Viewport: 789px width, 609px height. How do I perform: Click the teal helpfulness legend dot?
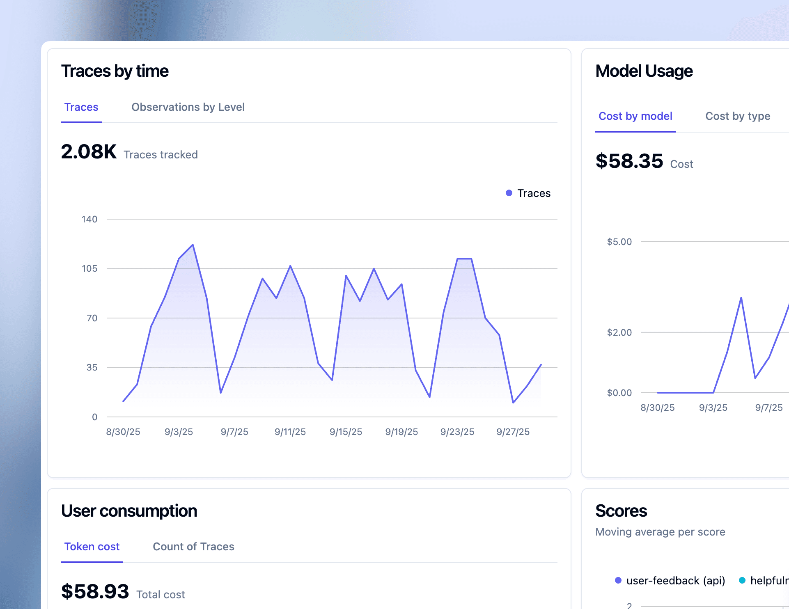pos(742,581)
